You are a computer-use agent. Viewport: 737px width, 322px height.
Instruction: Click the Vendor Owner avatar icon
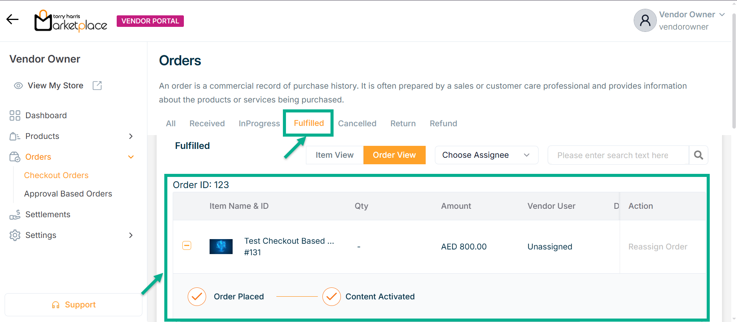tap(645, 20)
